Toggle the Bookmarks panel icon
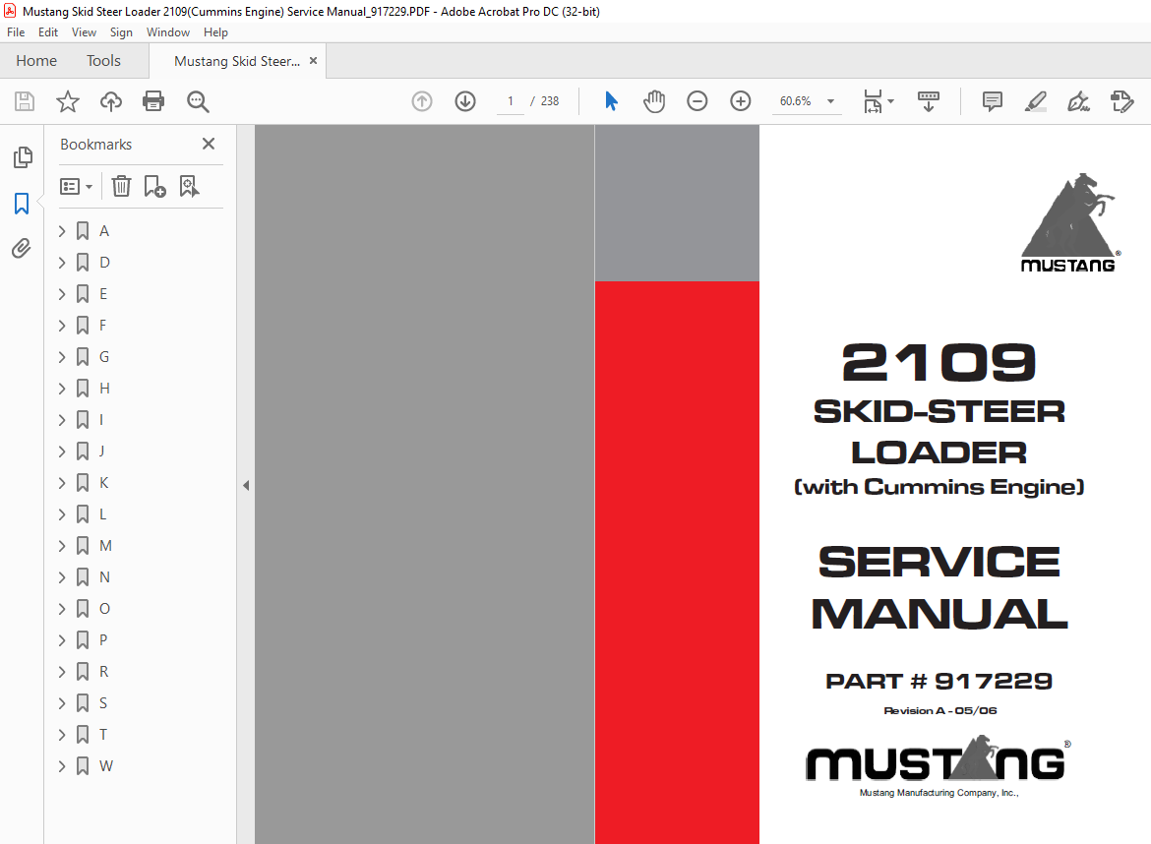Image resolution: width=1151 pixels, height=844 pixels. (x=22, y=204)
